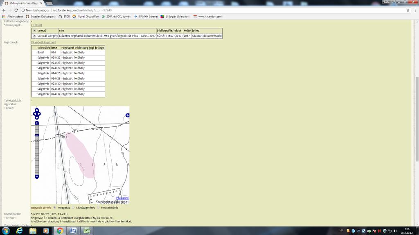Click the printer icon in the system tray
Image resolution: width=419 pixels, height=235 pixels.
pyautogui.click(x=353, y=231)
